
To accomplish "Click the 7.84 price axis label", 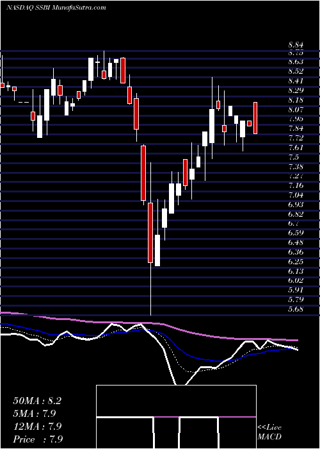I will point(296,128).
